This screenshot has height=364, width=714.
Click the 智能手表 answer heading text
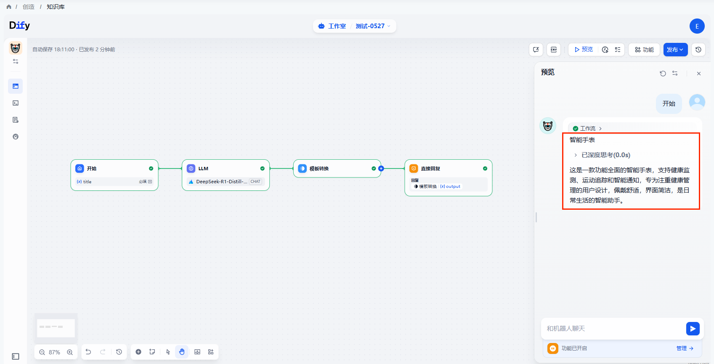click(582, 140)
